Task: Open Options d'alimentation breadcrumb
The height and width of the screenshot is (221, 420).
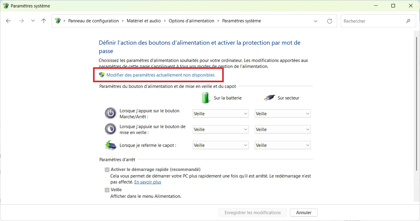Action: point(192,21)
